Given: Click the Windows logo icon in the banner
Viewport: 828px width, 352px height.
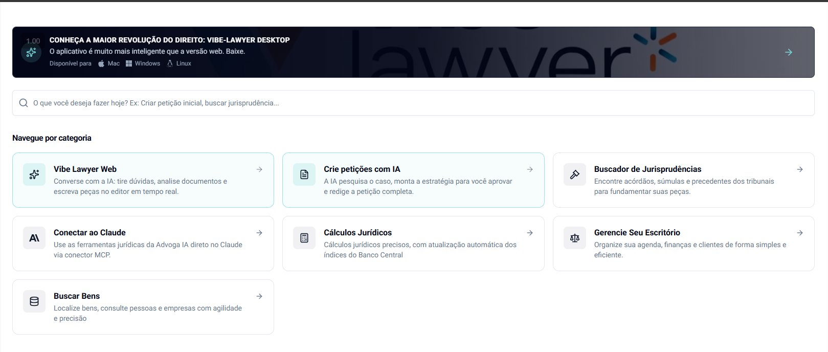Looking at the screenshot, I should pyautogui.click(x=129, y=63).
